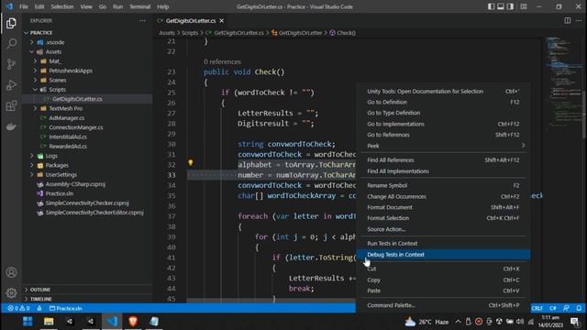Image resolution: width=587 pixels, height=330 pixels.
Task: Open AdManager.cs file
Action: click(67, 118)
